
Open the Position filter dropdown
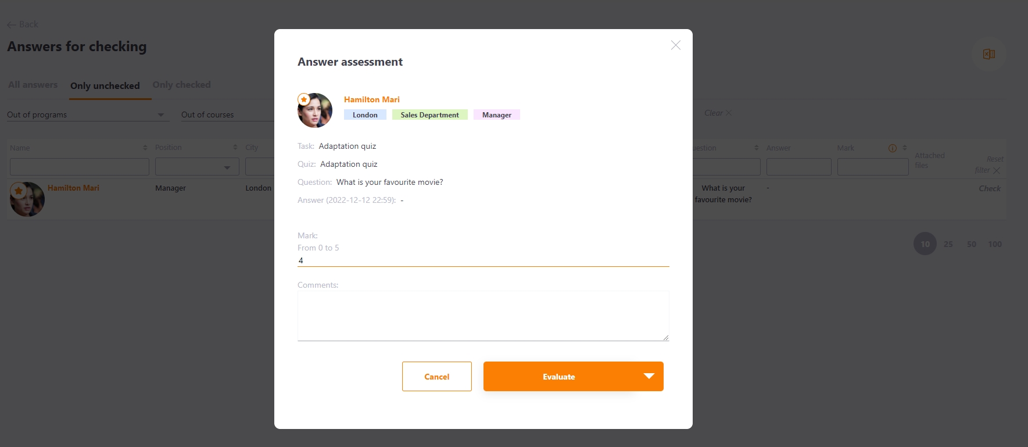(197, 167)
